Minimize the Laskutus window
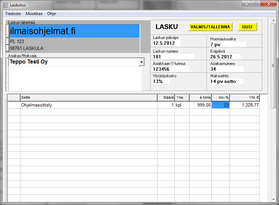Image resolution: width=279 pixels, height=205 pixels. pos(247,3)
